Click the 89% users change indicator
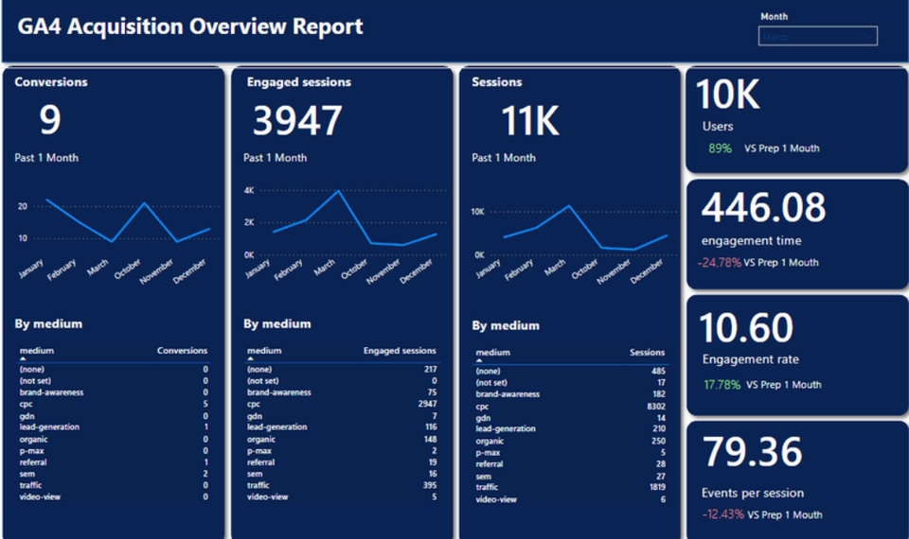909x539 pixels. click(720, 148)
